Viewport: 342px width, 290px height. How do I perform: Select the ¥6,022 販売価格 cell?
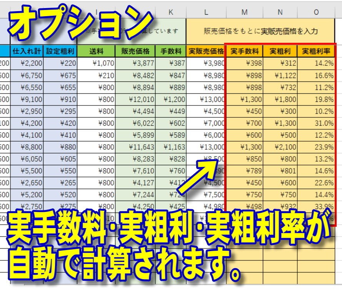(135, 123)
